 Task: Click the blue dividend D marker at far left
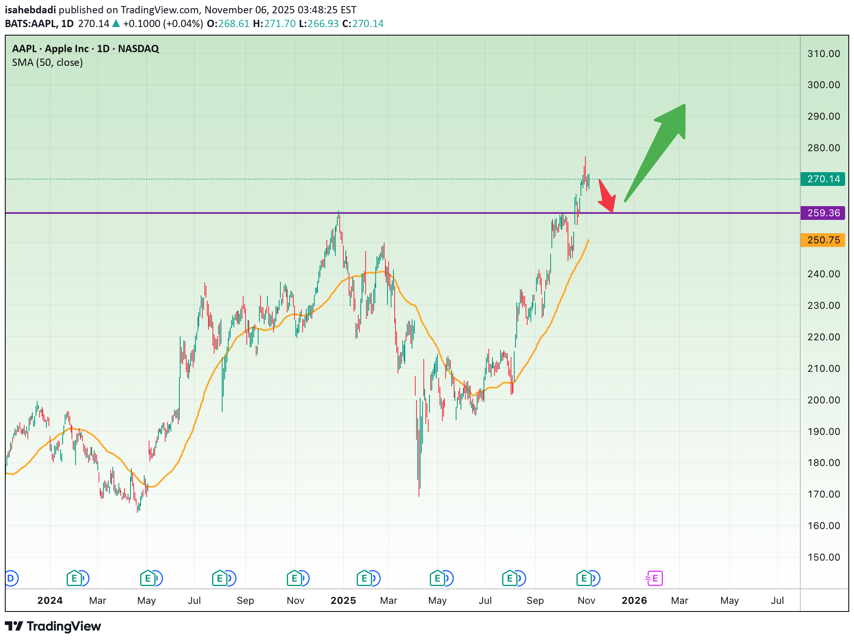click(11, 578)
